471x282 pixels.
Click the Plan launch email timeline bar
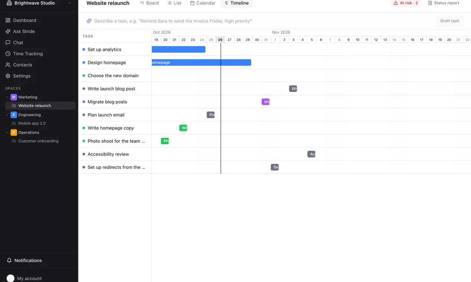[x=211, y=115]
